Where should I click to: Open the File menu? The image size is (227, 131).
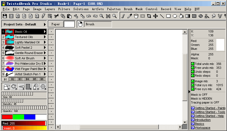[6, 9]
